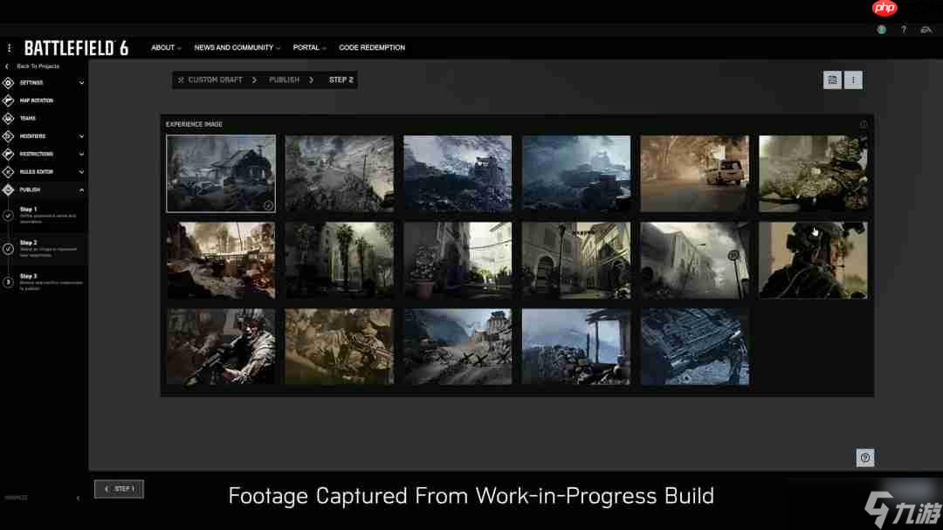The width and height of the screenshot is (943, 530).
Task: Click the Publish diamond icon
Action: (x=8, y=190)
